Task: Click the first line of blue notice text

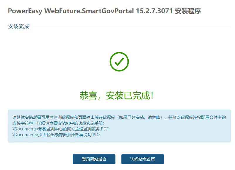Action: (119, 117)
